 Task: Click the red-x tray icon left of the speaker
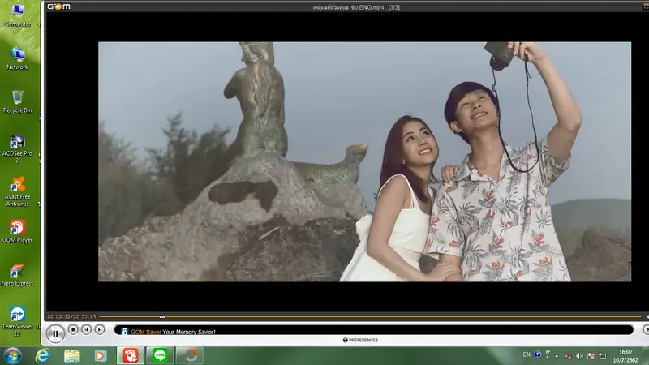tap(569, 356)
